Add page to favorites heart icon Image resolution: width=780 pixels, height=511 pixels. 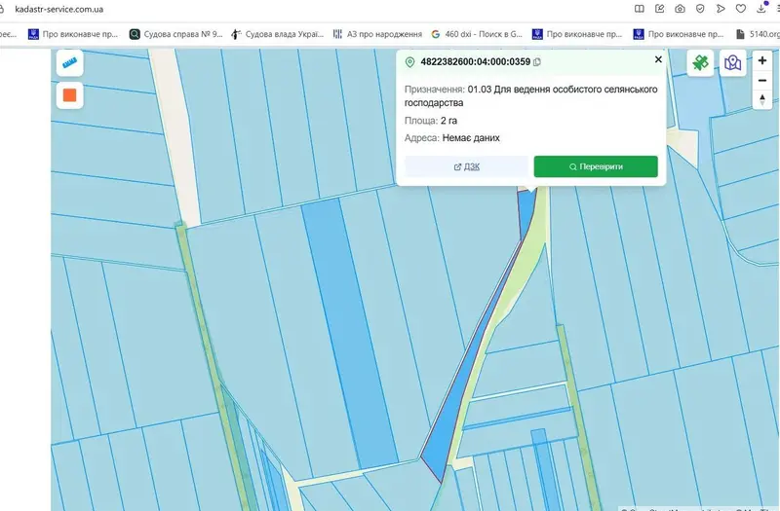tap(741, 9)
